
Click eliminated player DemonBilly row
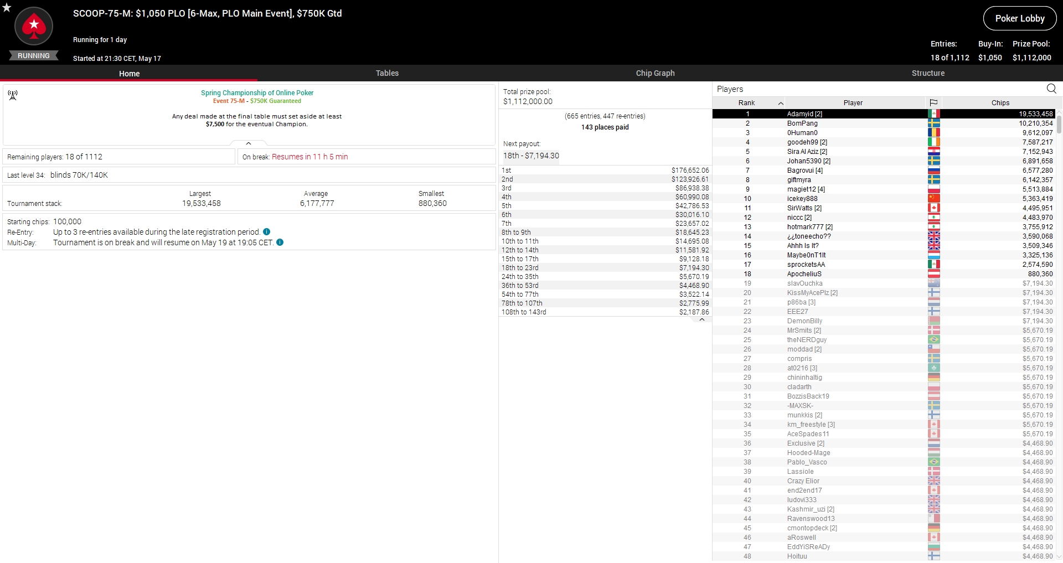click(x=884, y=321)
